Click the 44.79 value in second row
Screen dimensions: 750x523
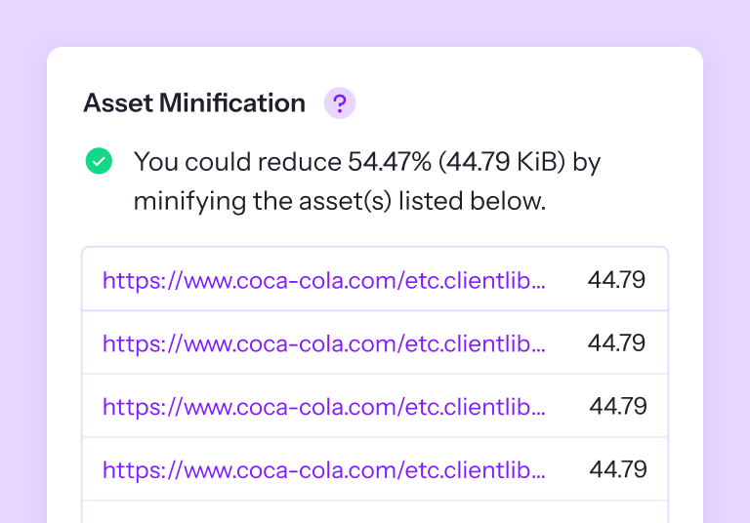click(x=616, y=343)
